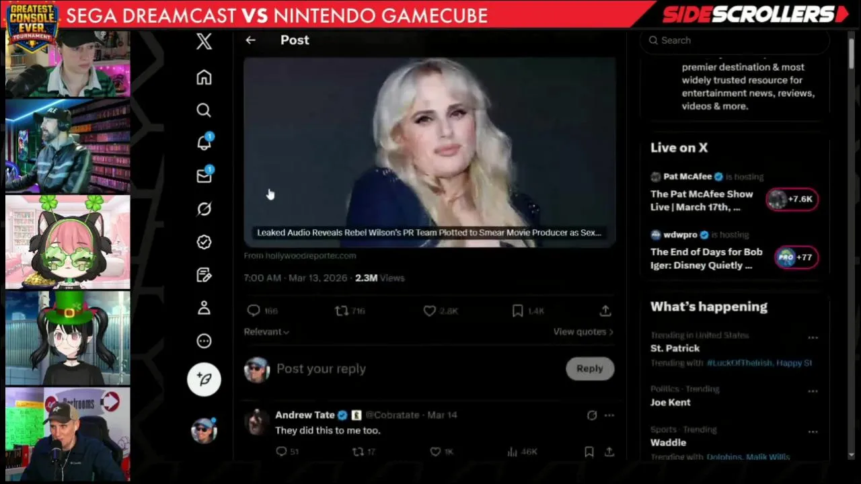Click @Cobratate handle

(x=392, y=415)
